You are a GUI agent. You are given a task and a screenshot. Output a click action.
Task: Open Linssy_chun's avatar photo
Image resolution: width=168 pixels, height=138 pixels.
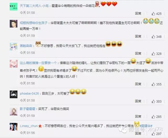[13, 127]
